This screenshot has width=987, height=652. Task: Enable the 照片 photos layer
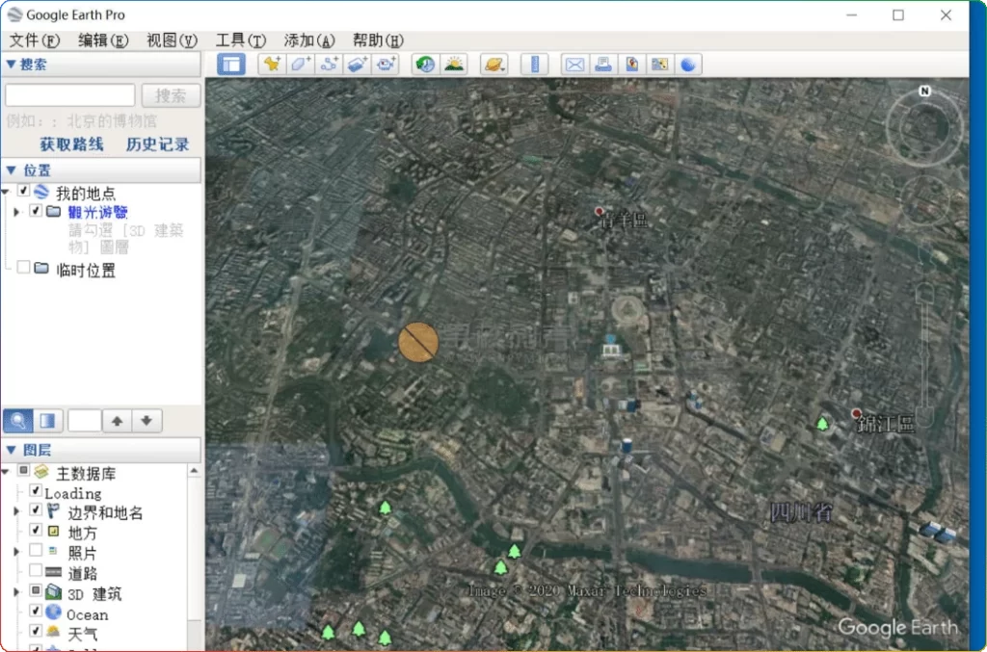[34, 551]
